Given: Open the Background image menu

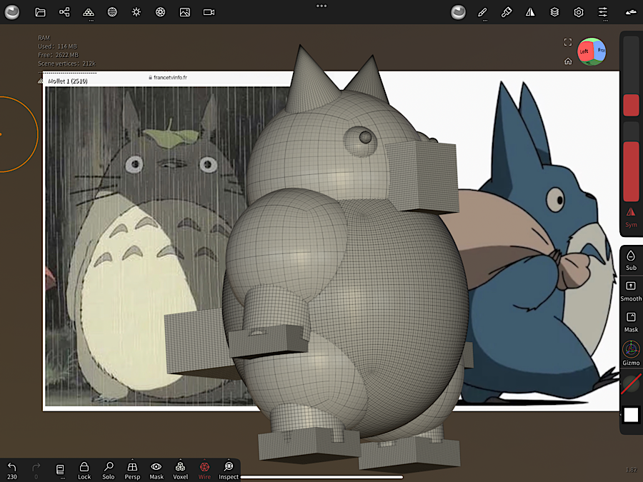Looking at the screenshot, I should (x=184, y=12).
